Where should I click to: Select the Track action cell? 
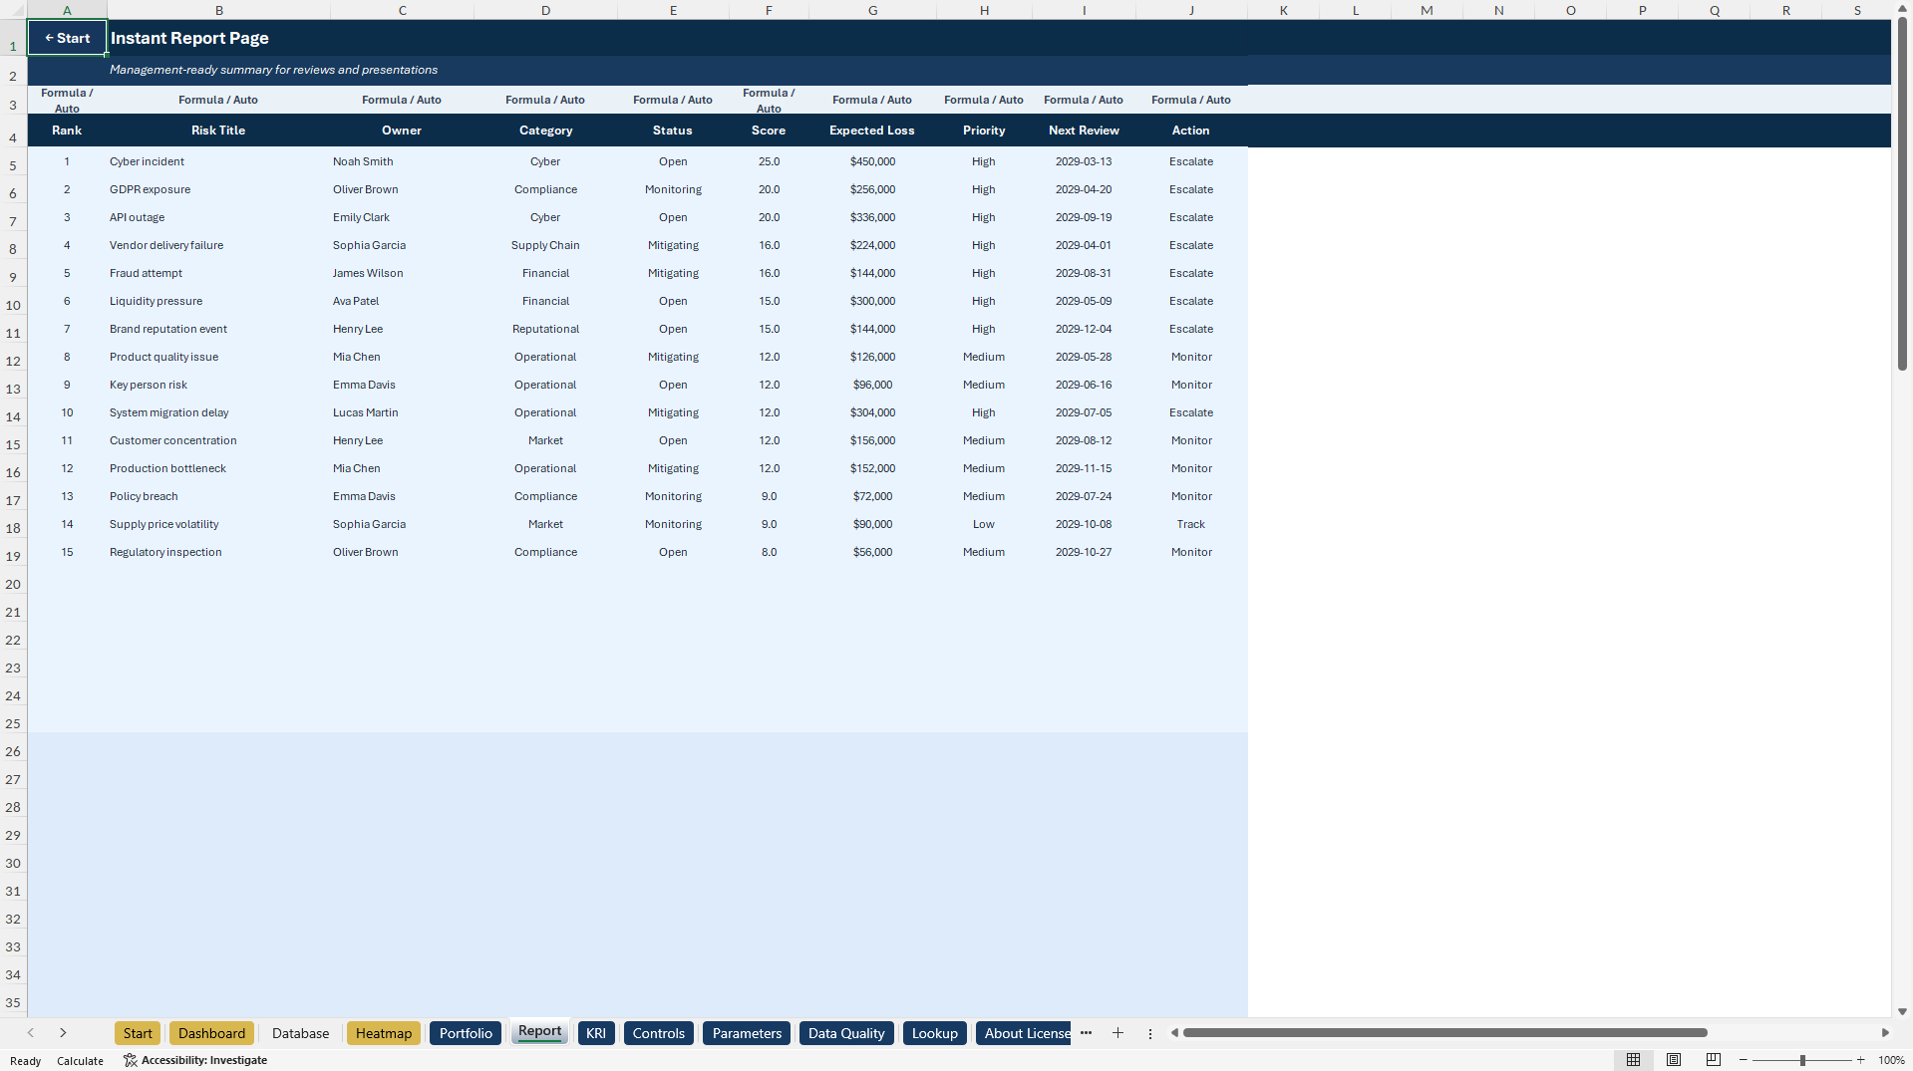pos(1190,524)
